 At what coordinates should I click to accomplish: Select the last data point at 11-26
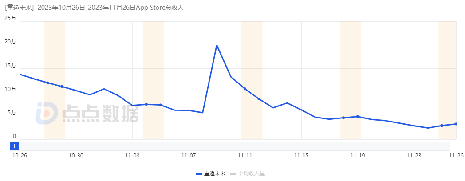456,124
